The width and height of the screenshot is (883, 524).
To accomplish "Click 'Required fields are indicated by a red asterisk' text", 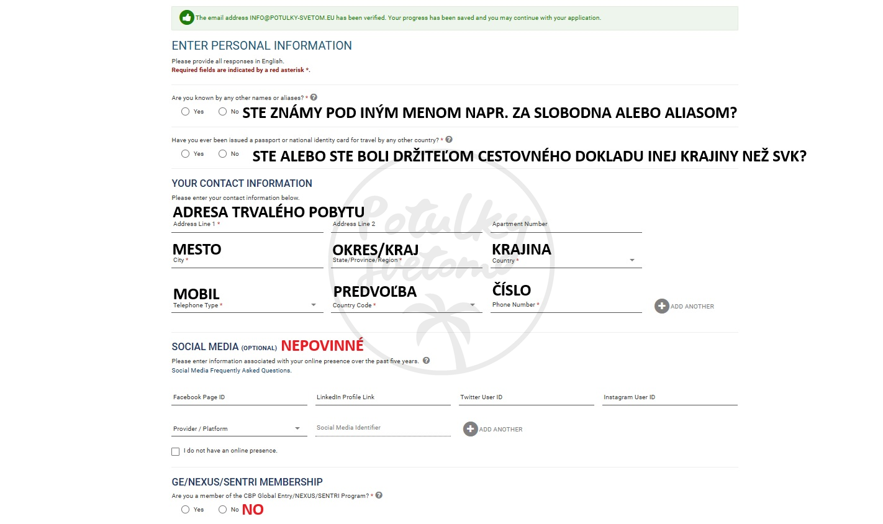I will click(x=240, y=70).
